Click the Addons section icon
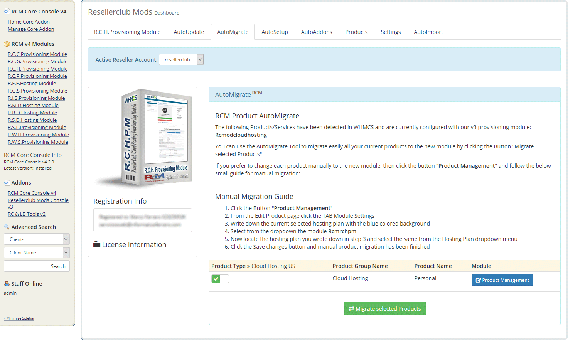The width and height of the screenshot is (568, 340). (x=7, y=183)
